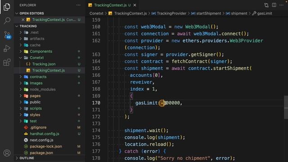Screen dimensions: 288x162
Task: Close TrackingContext.js editor tab
Action: 135,5
